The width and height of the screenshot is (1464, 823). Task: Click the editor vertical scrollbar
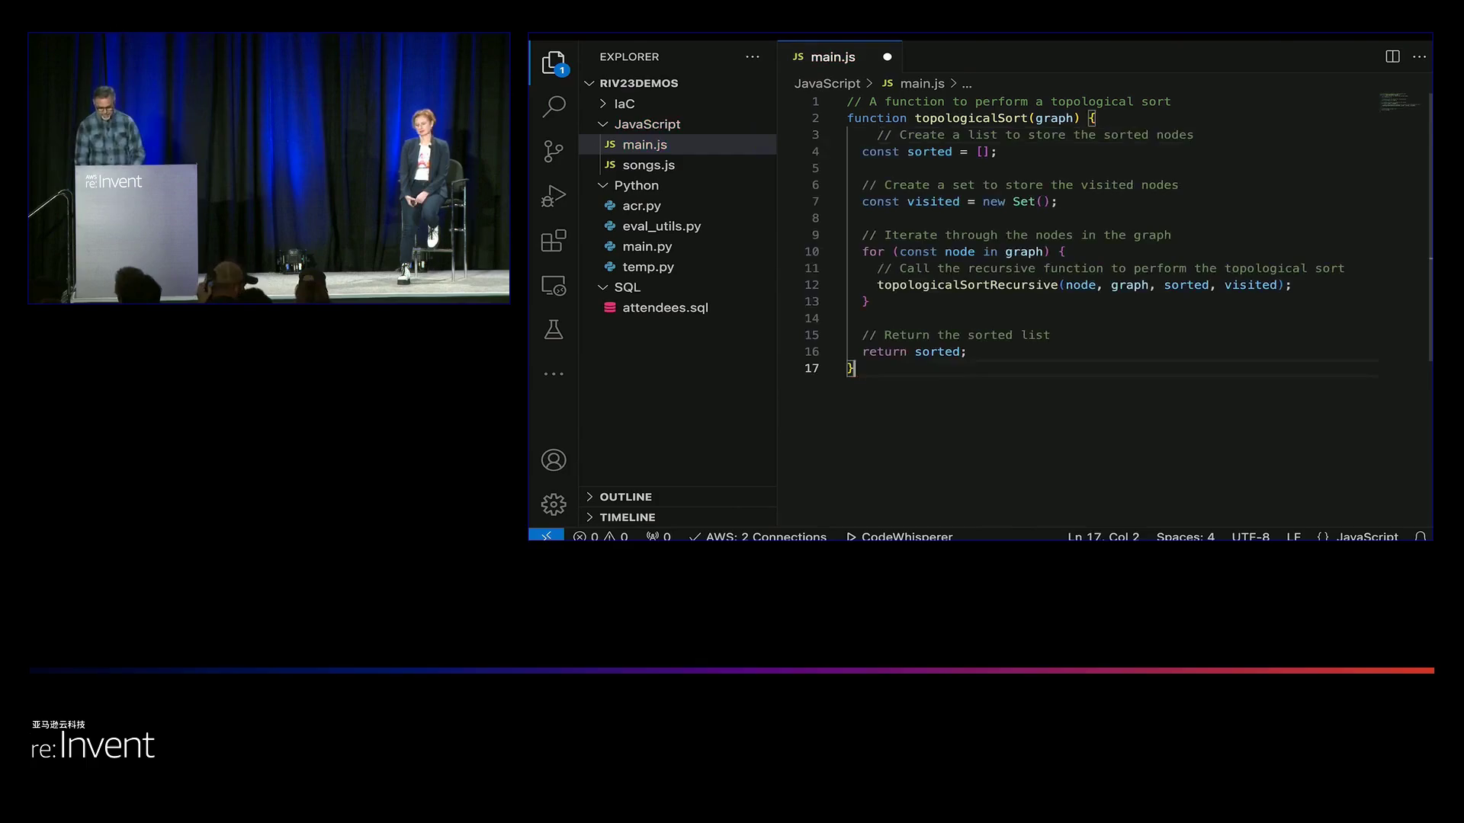(x=1430, y=229)
